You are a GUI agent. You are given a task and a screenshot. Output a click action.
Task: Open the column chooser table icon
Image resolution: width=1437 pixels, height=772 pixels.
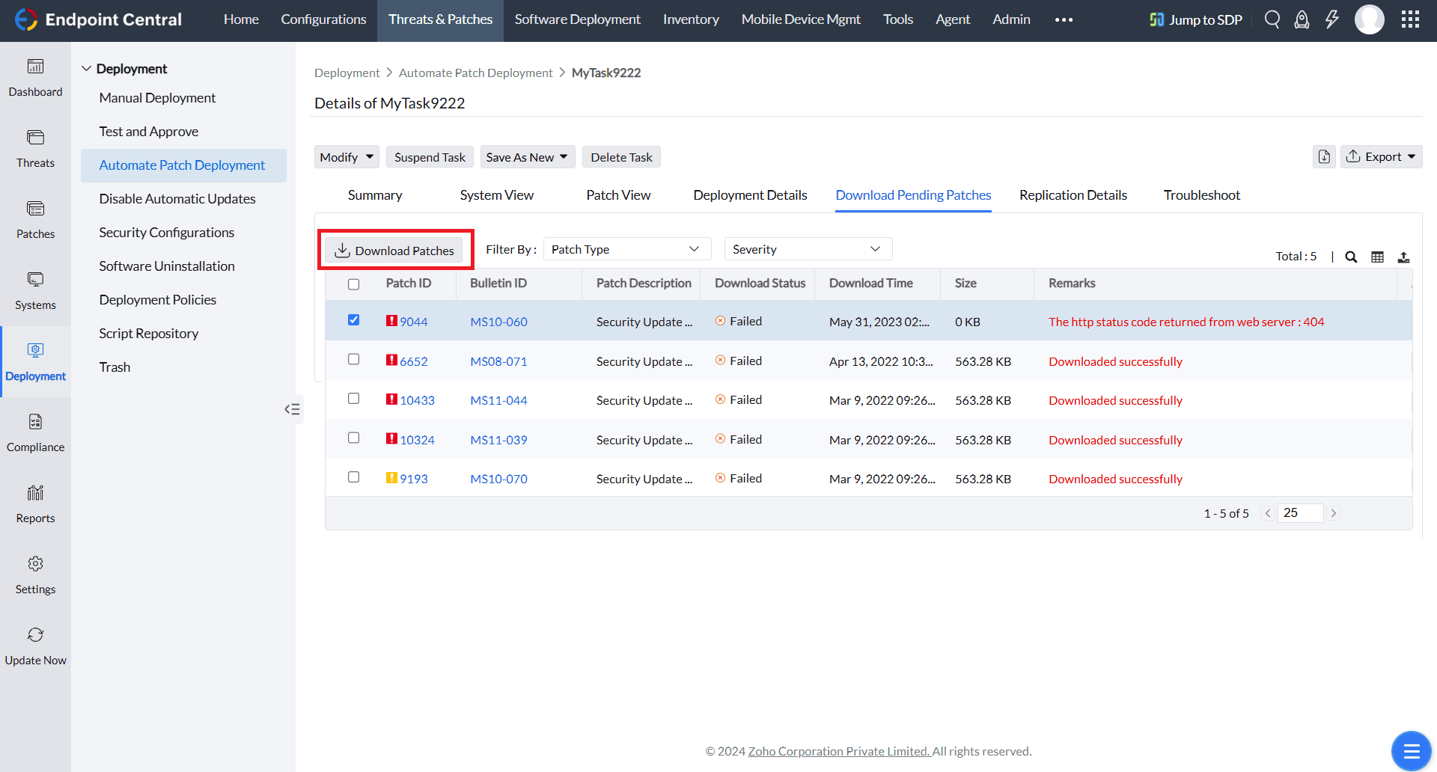tap(1377, 257)
